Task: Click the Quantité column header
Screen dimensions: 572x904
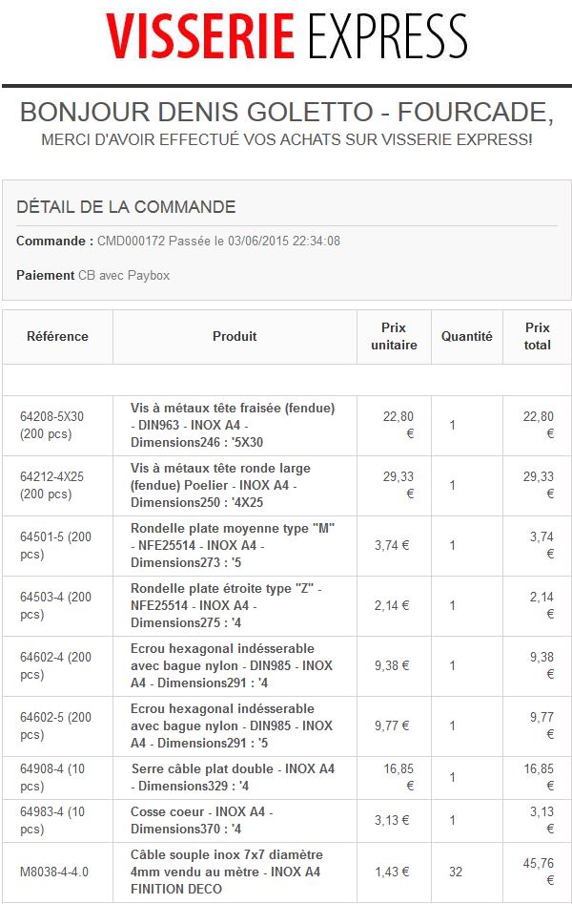Action: pyautogui.click(x=466, y=336)
